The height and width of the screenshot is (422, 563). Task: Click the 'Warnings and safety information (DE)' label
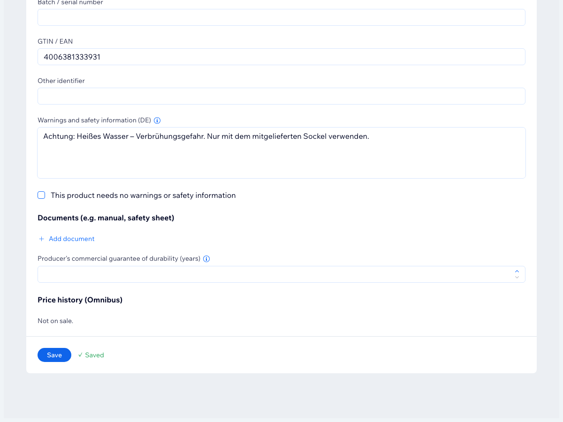[94, 120]
